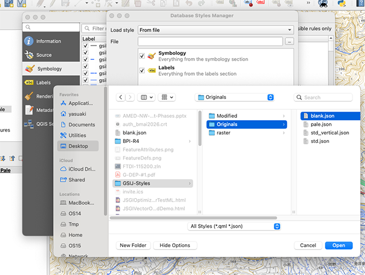Click the redo arrow toolbar icon

click(201, 3)
